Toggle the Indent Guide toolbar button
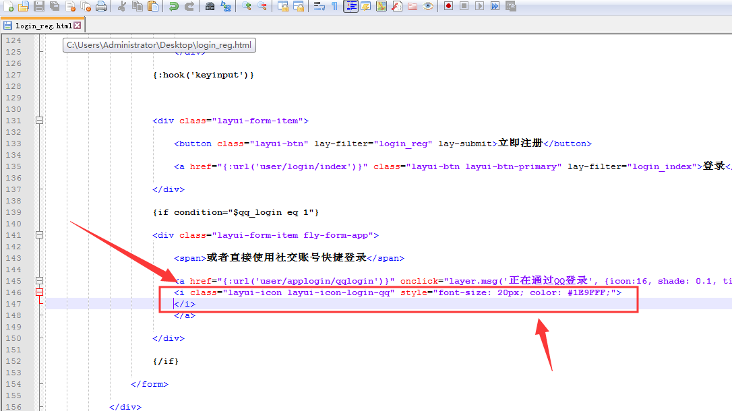Image resolution: width=732 pixels, height=411 pixels. 350,7
